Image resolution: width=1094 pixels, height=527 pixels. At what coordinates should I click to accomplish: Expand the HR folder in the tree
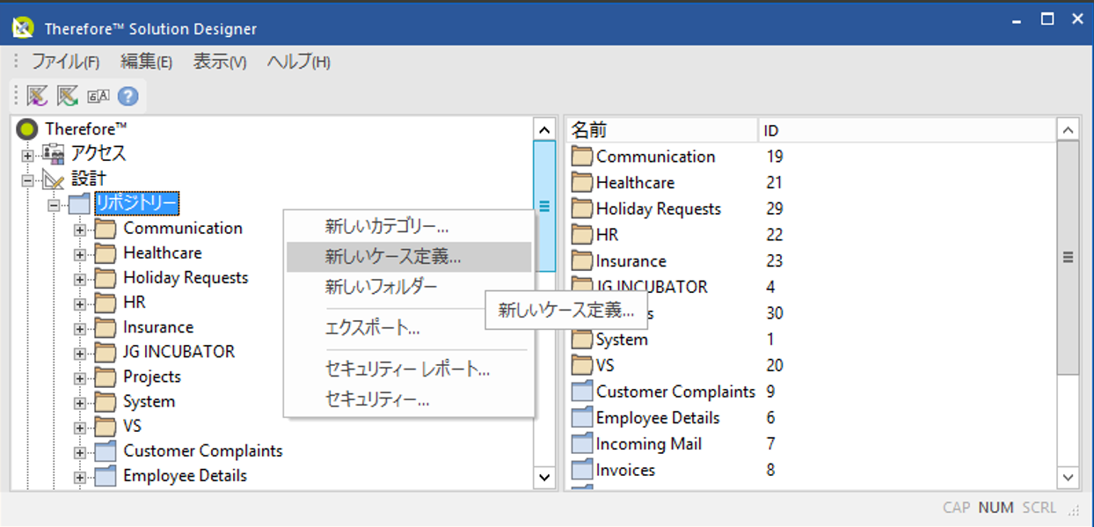80,304
